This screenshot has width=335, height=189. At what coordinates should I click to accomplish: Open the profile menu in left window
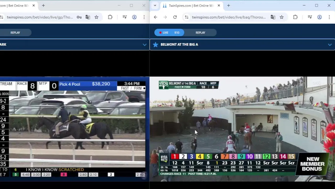point(134,17)
